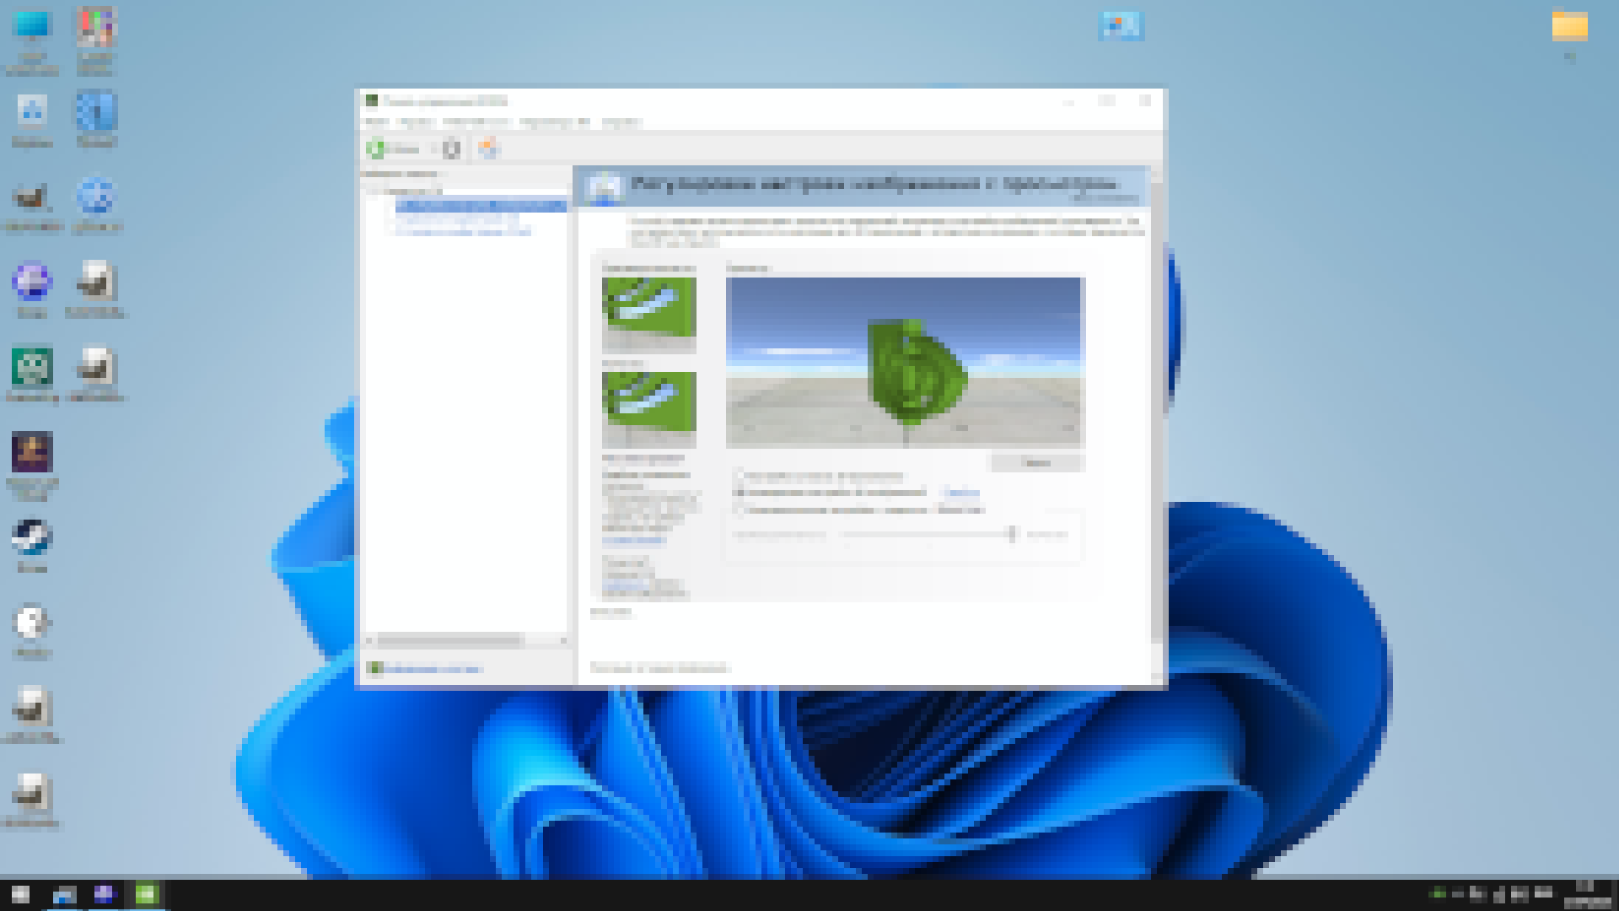The height and width of the screenshot is (911, 1619).
Task: Click the Performance–Quality slider handle
Action: pyautogui.click(x=1012, y=534)
